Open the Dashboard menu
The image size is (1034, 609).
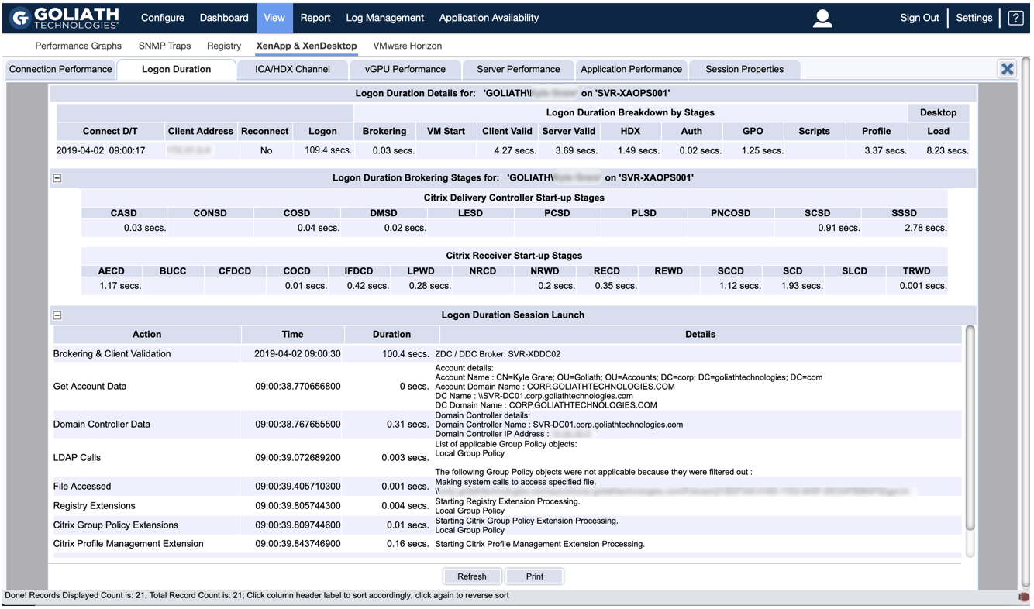tap(224, 17)
